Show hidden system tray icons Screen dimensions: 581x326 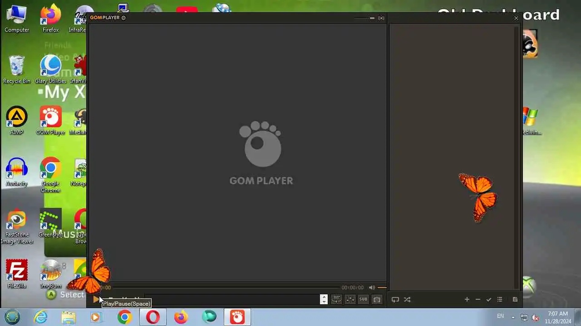tap(513, 317)
